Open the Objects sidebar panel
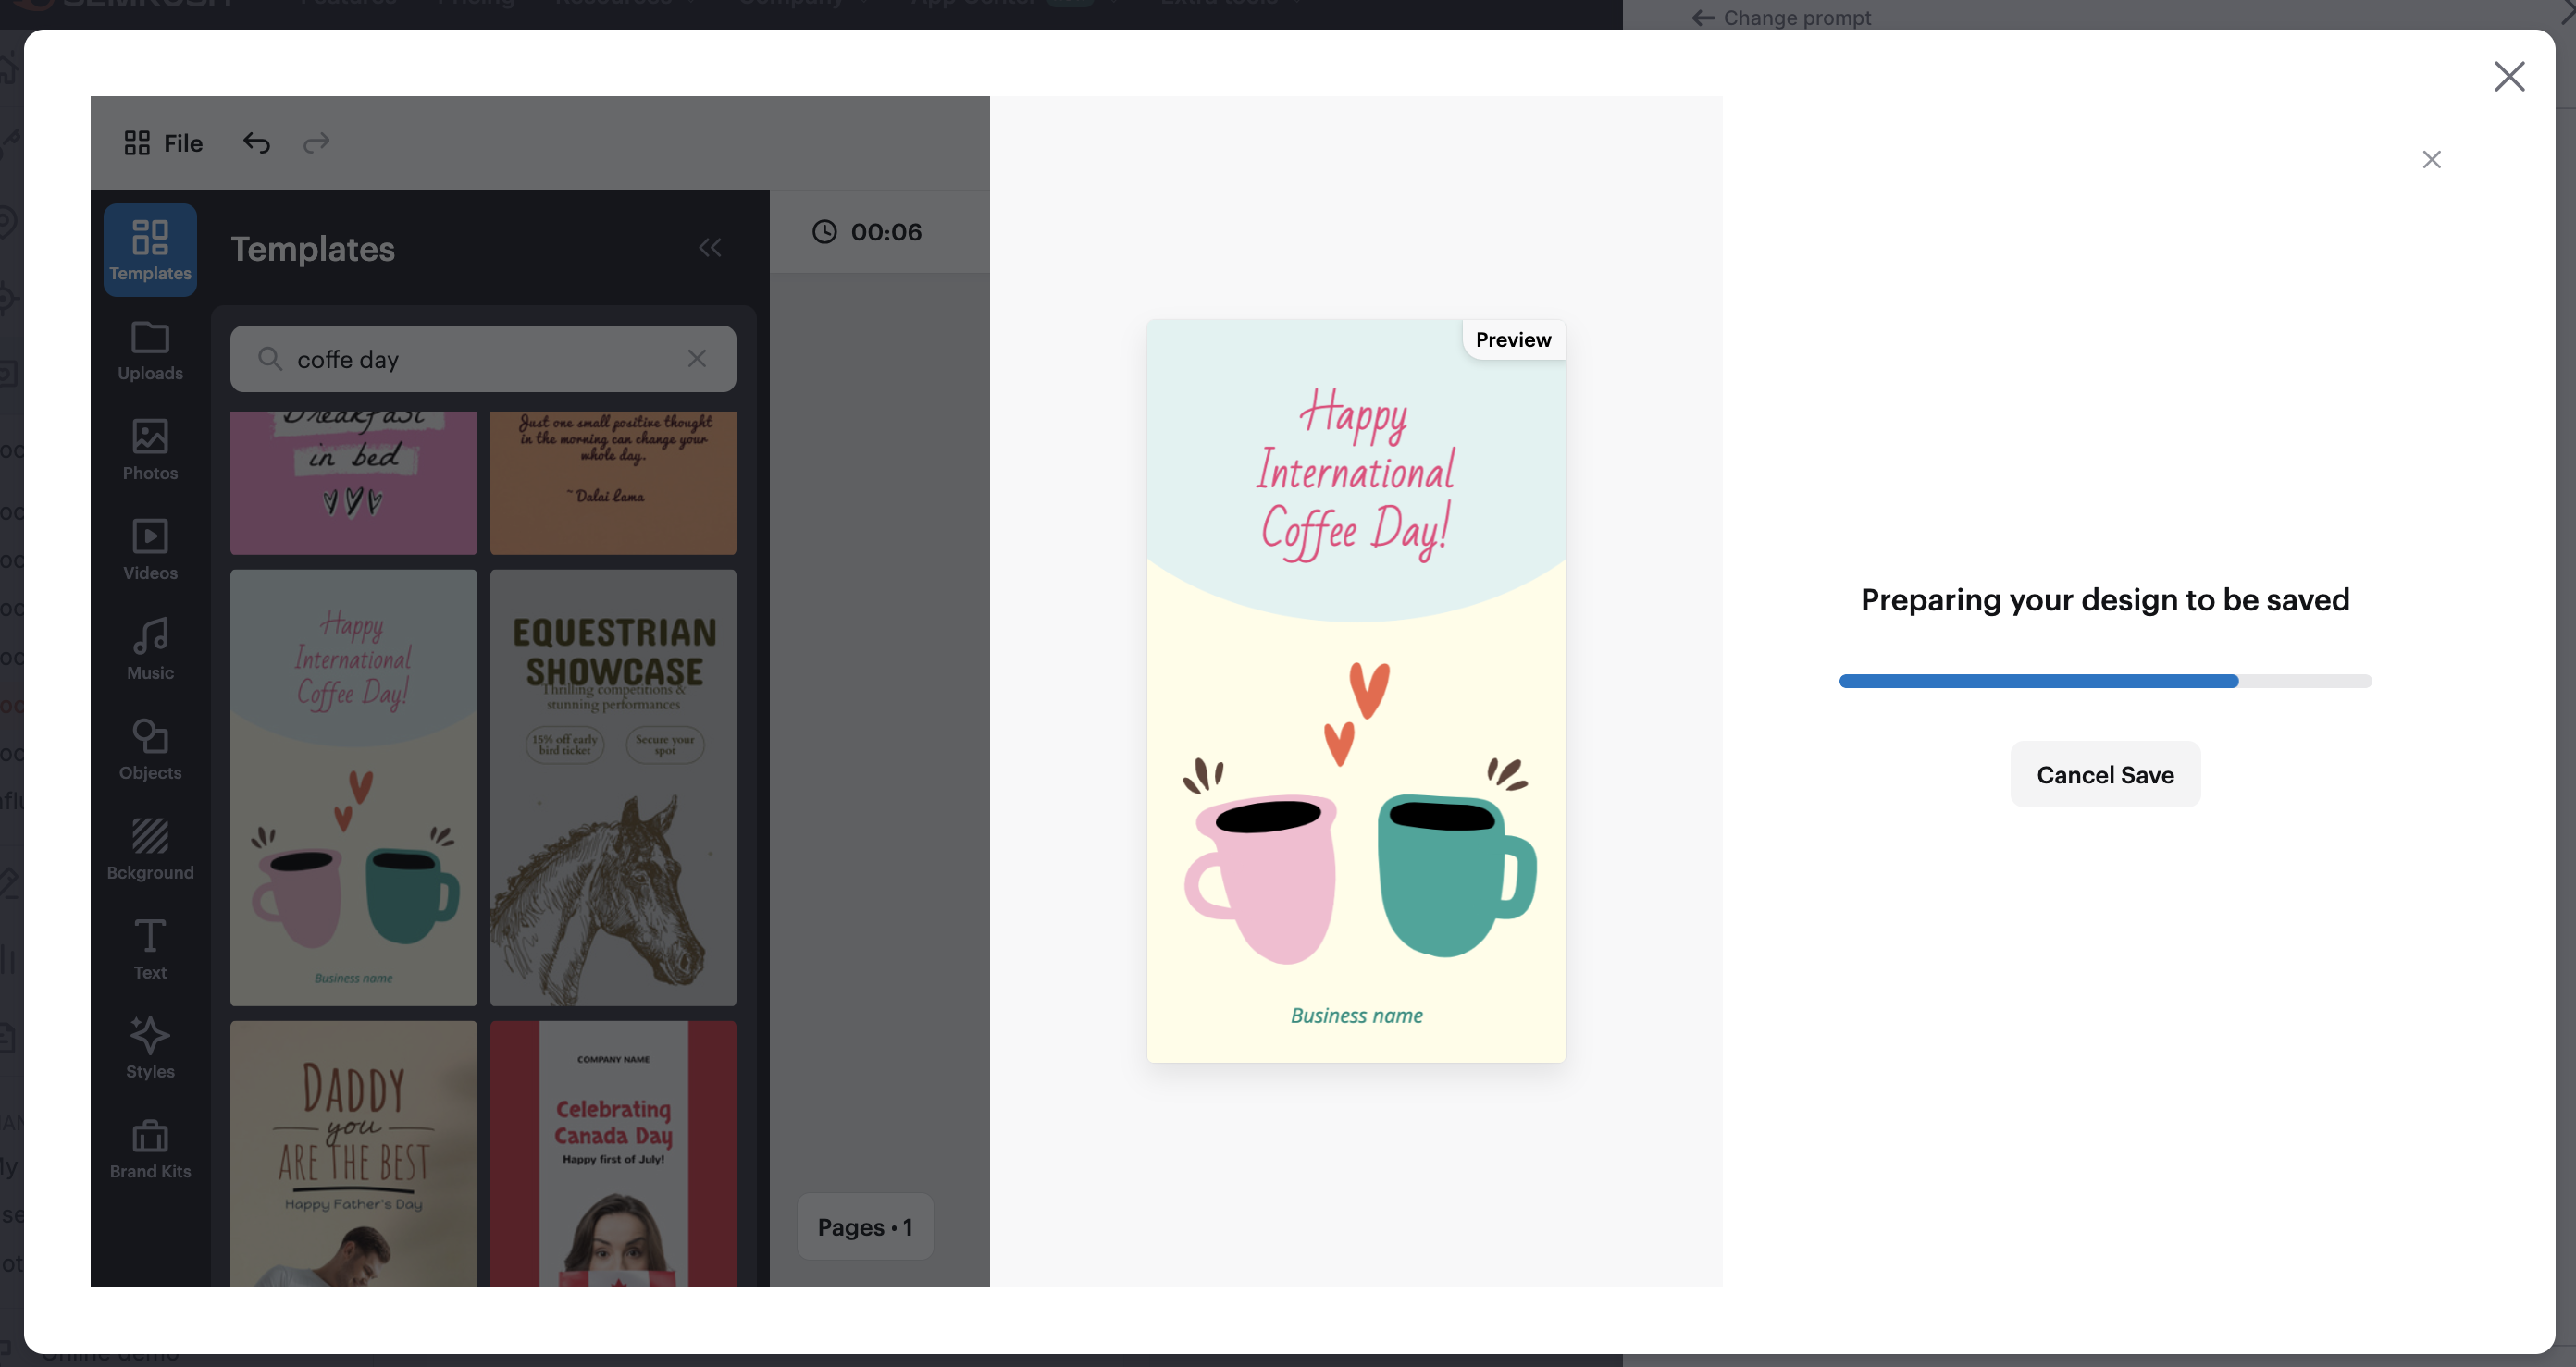 point(150,750)
